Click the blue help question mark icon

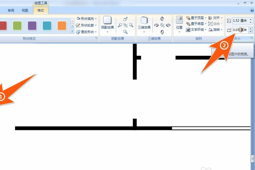252,11
